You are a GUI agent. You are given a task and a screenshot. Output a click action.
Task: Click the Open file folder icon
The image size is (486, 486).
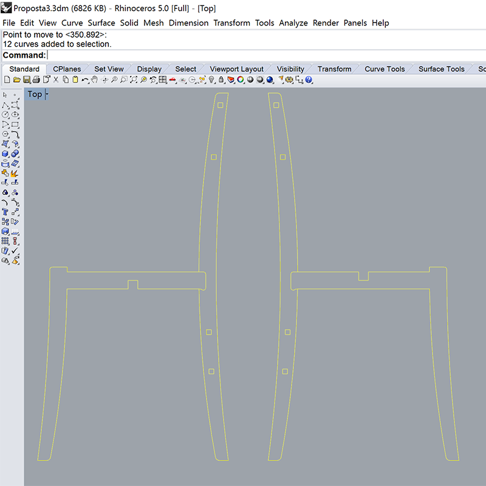point(17,80)
